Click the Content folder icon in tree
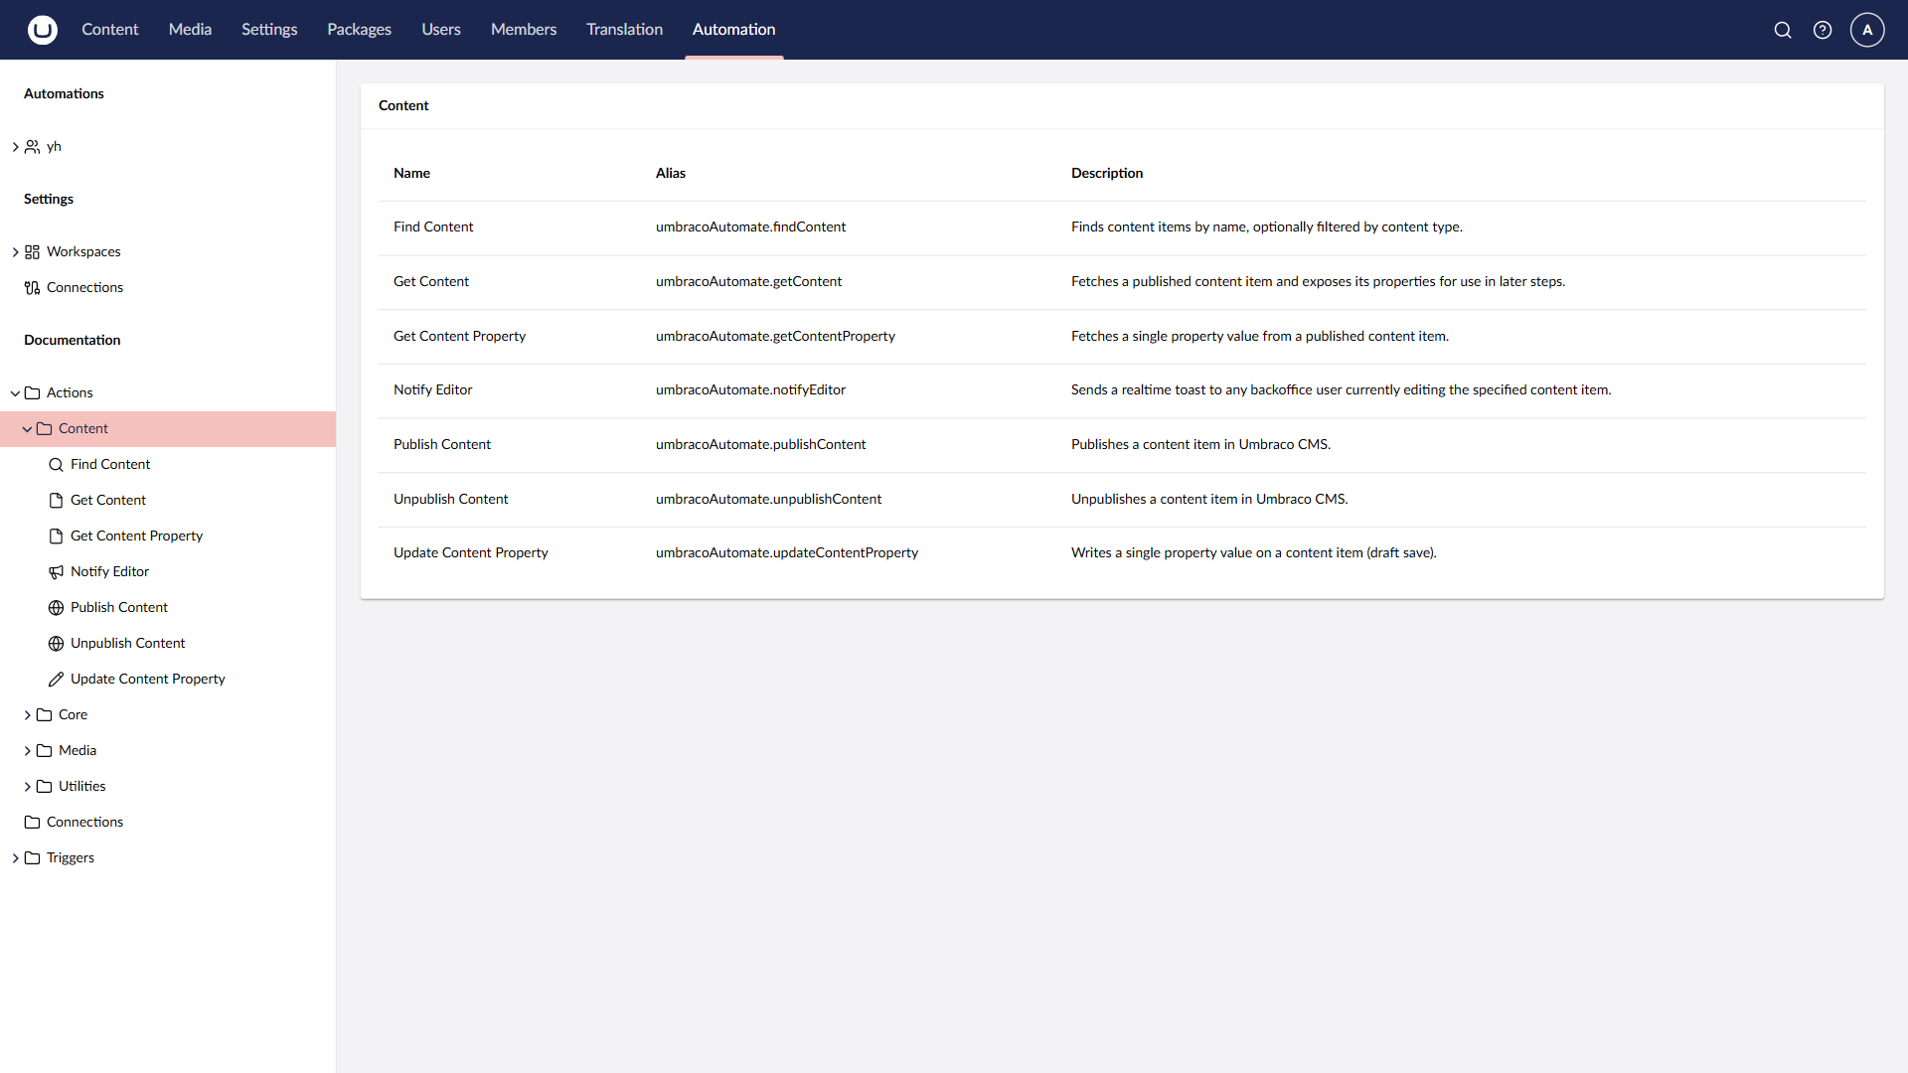The image size is (1908, 1073). tap(45, 429)
